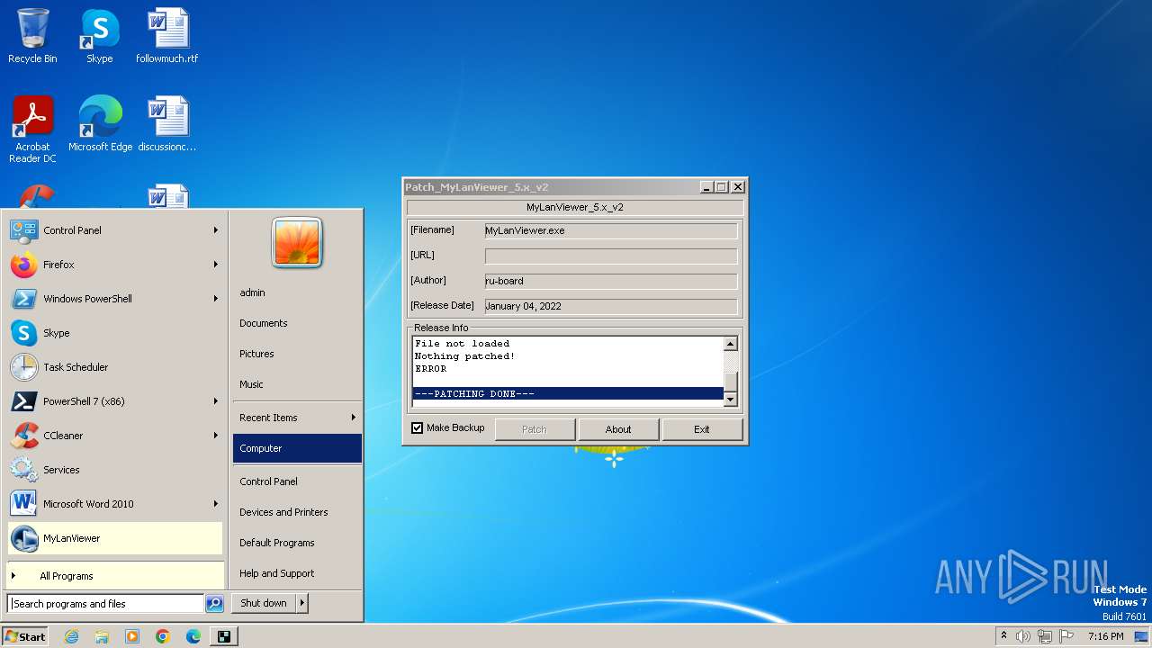Click Release Date field January 04, 2022
Image resolution: width=1152 pixels, height=648 pixels.
[x=610, y=306]
